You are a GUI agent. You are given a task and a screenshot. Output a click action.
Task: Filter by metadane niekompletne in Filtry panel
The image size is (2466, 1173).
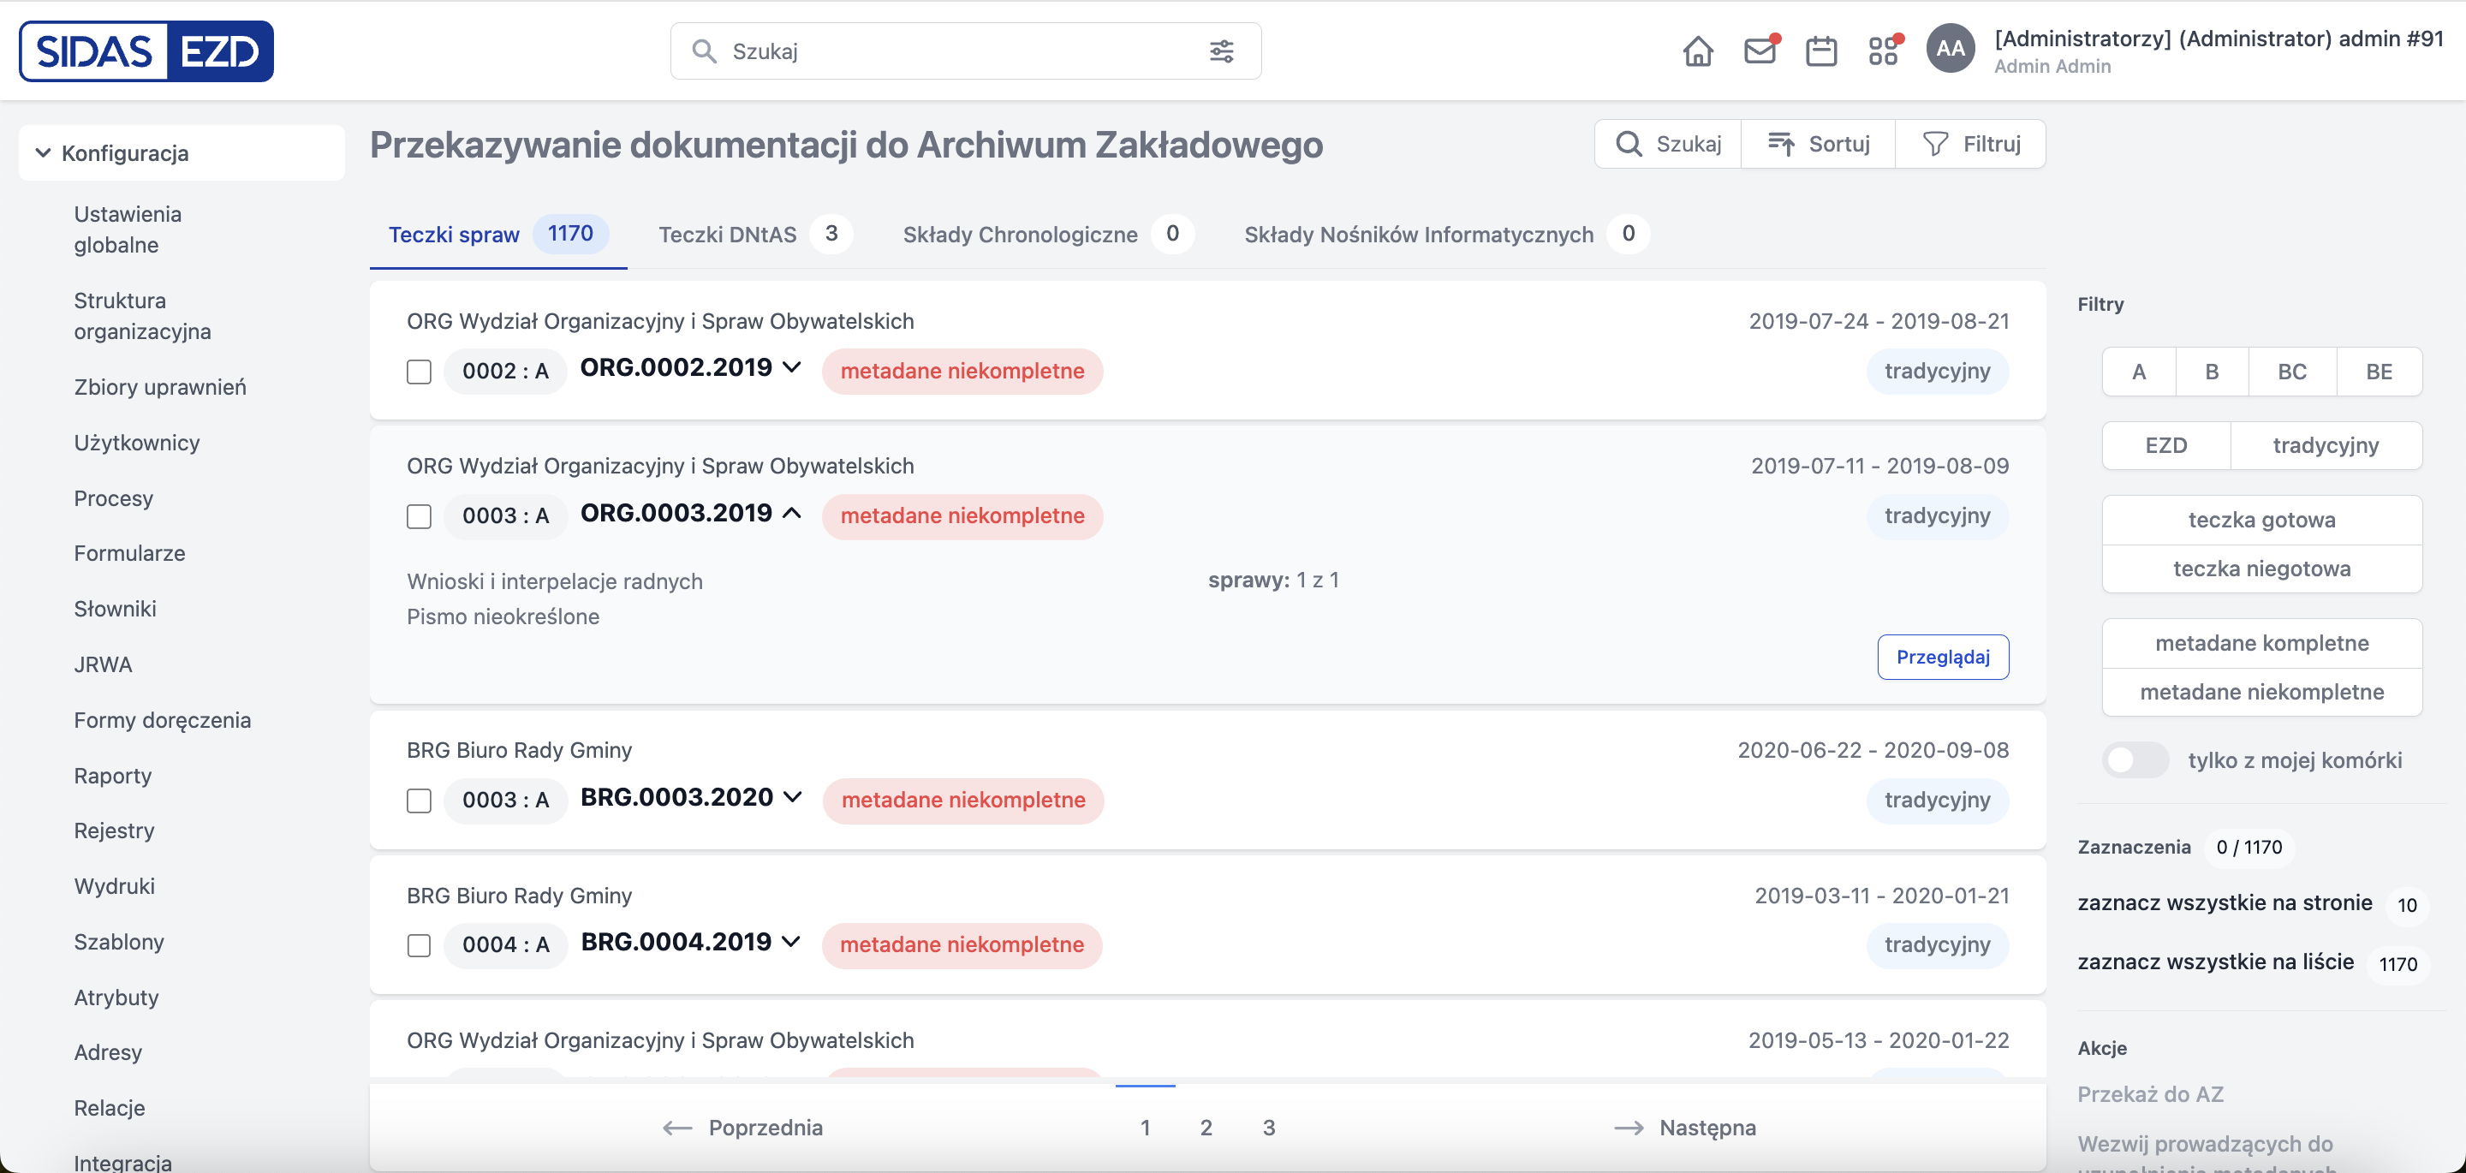point(2262,693)
